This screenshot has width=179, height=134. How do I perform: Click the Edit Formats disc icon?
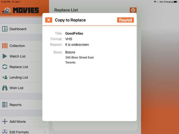click(5, 132)
